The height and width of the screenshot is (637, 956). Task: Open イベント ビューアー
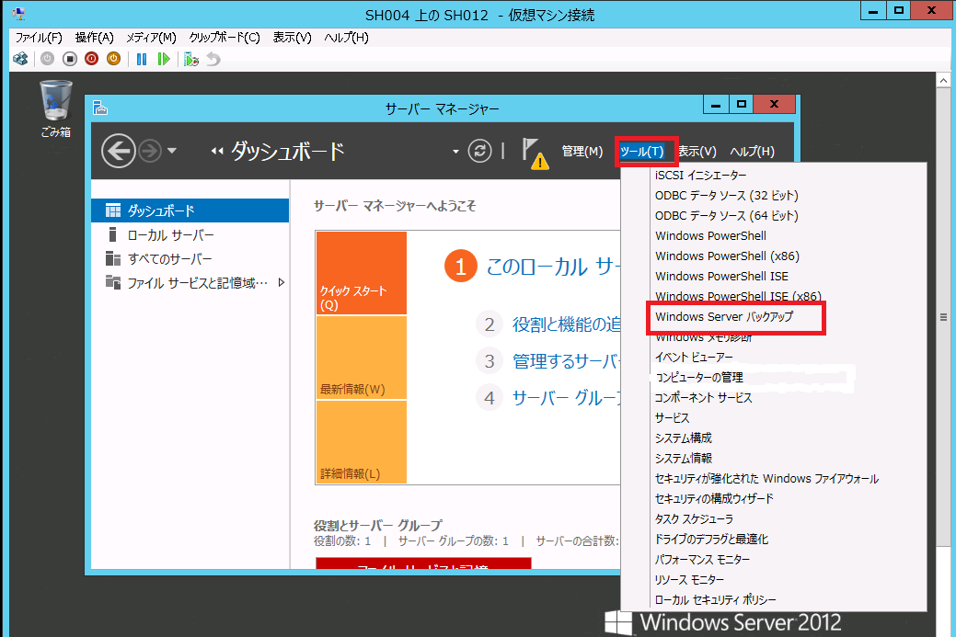point(694,357)
